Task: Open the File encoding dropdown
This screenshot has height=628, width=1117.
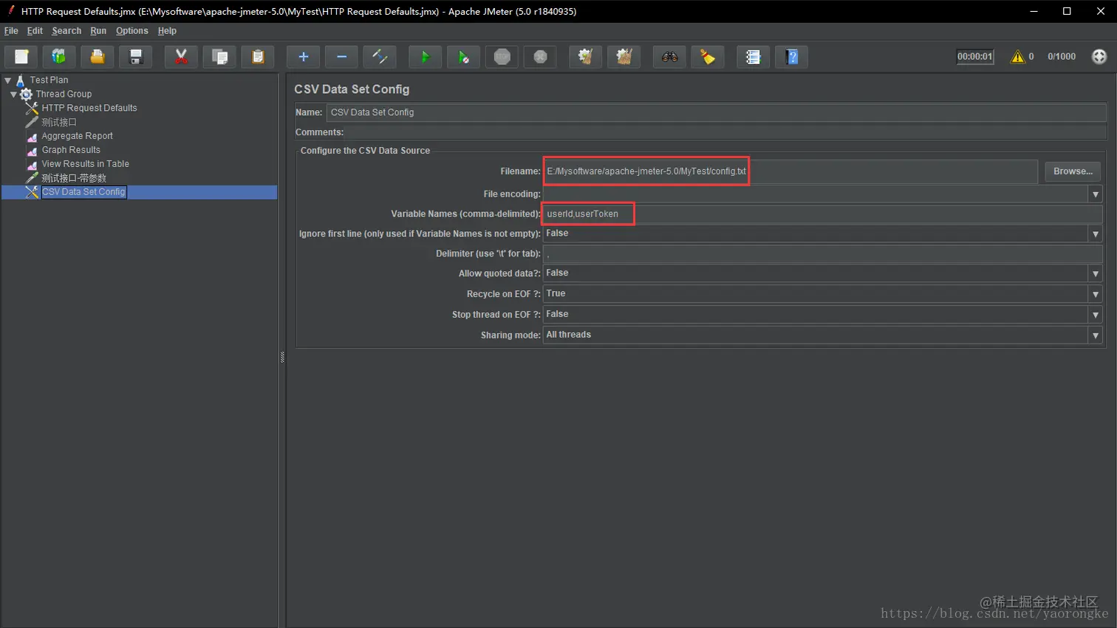Action: [1095, 194]
